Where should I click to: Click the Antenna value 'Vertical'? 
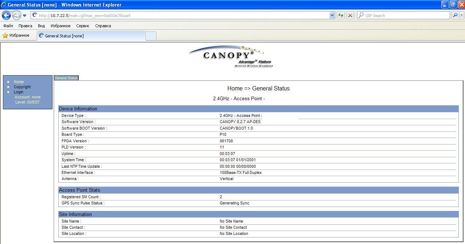tap(227, 179)
